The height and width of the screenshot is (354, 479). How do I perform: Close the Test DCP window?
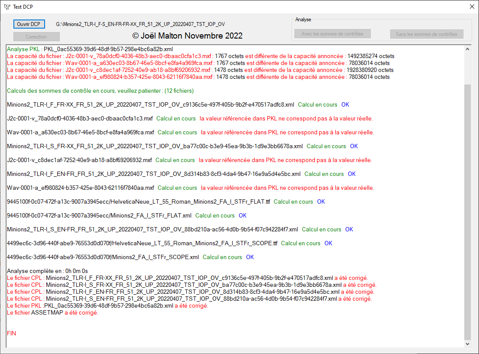tap(472, 6)
